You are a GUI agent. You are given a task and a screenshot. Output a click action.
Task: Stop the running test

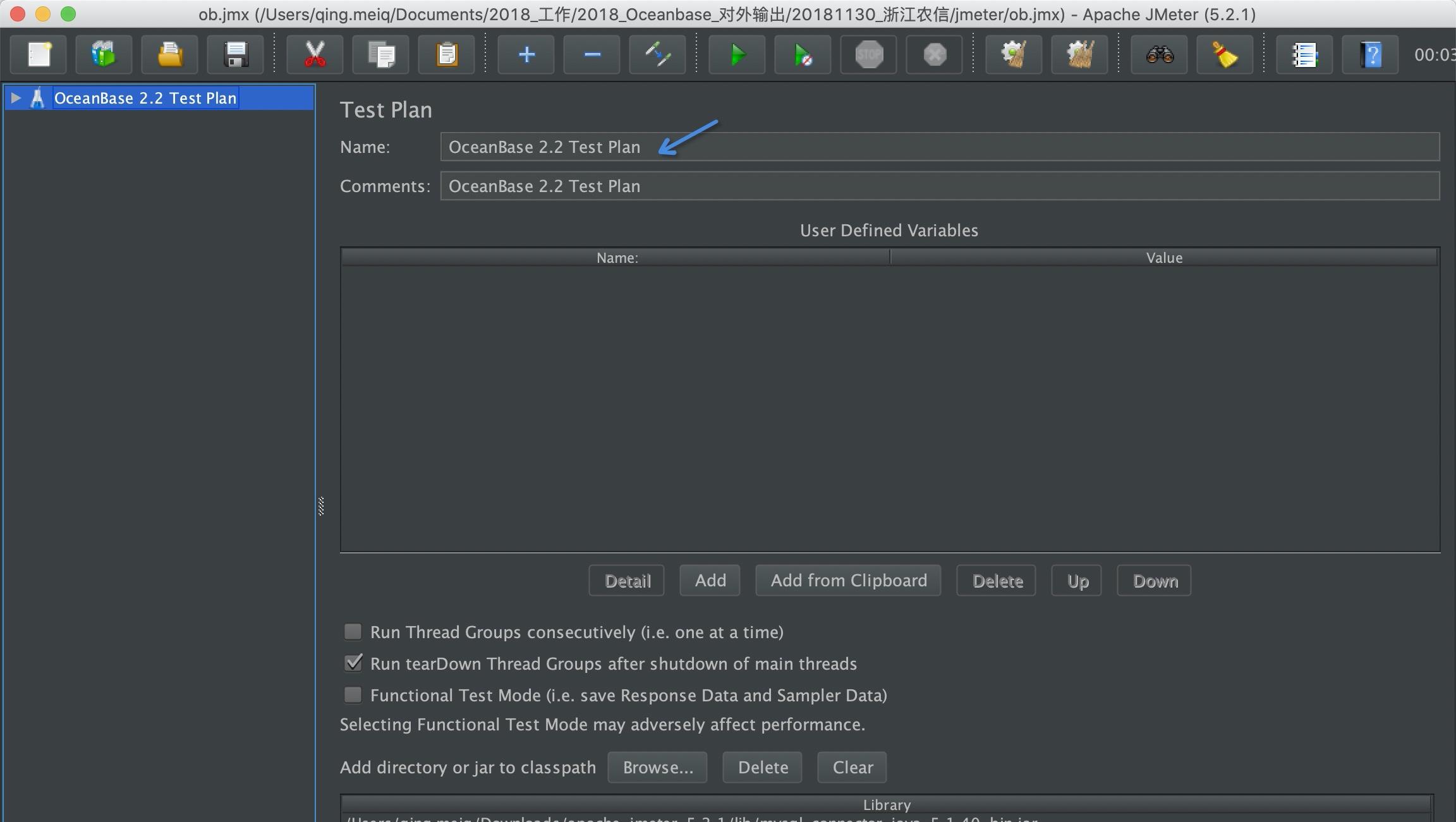(869, 54)
